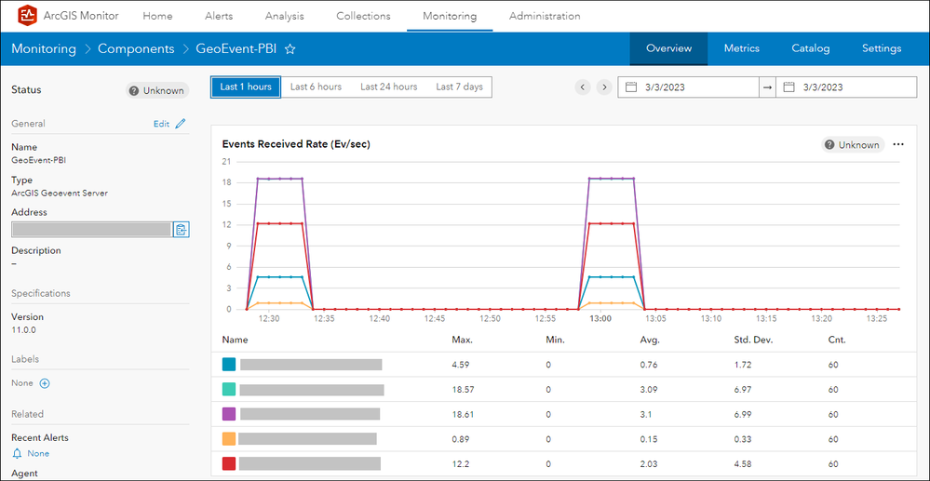This screenshot has width=930, height=481.
Task: Go to previous time range arrow
Action: click(583, 87)
